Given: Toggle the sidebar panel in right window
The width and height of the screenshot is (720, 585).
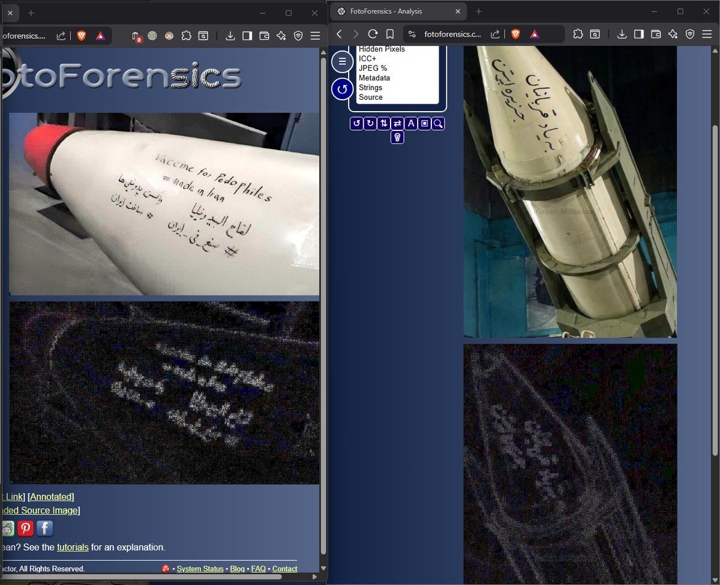Looking at the screenshot, I should coord(639,34).
